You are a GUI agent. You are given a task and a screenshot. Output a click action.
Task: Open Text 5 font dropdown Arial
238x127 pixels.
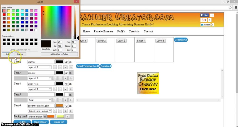tap(40, 100)
